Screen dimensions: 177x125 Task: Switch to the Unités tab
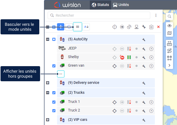[x=121, y=5]
